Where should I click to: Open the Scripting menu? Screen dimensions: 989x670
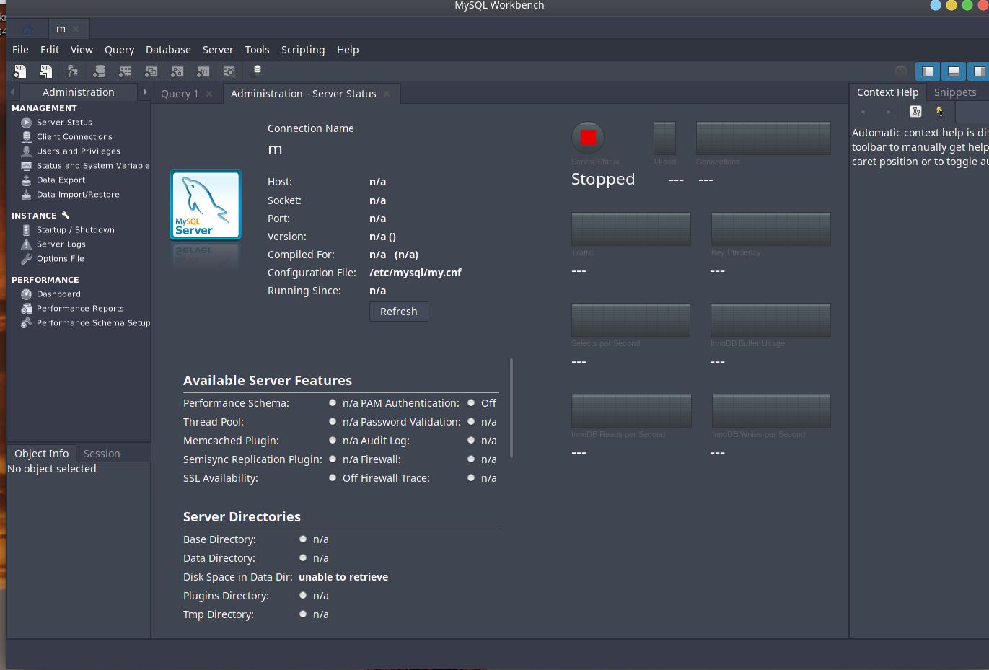point(303,50)
